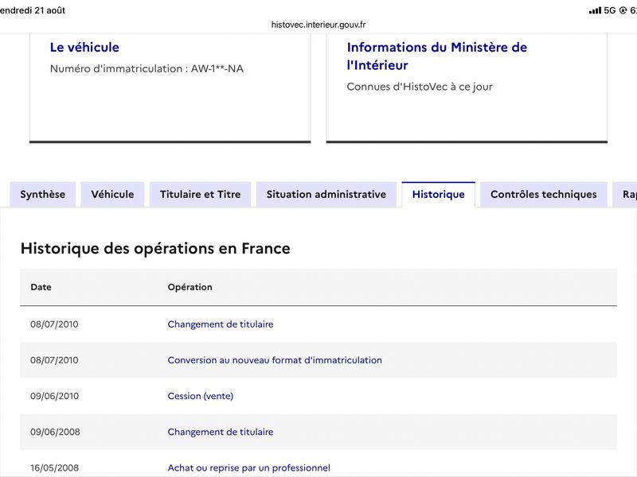Click the date 09/06/2008

click(55, 432)
